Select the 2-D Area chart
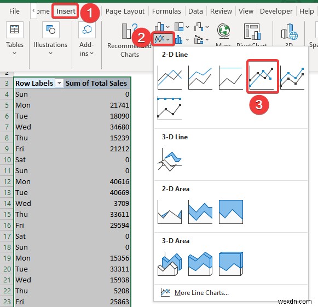 (170, 212)
